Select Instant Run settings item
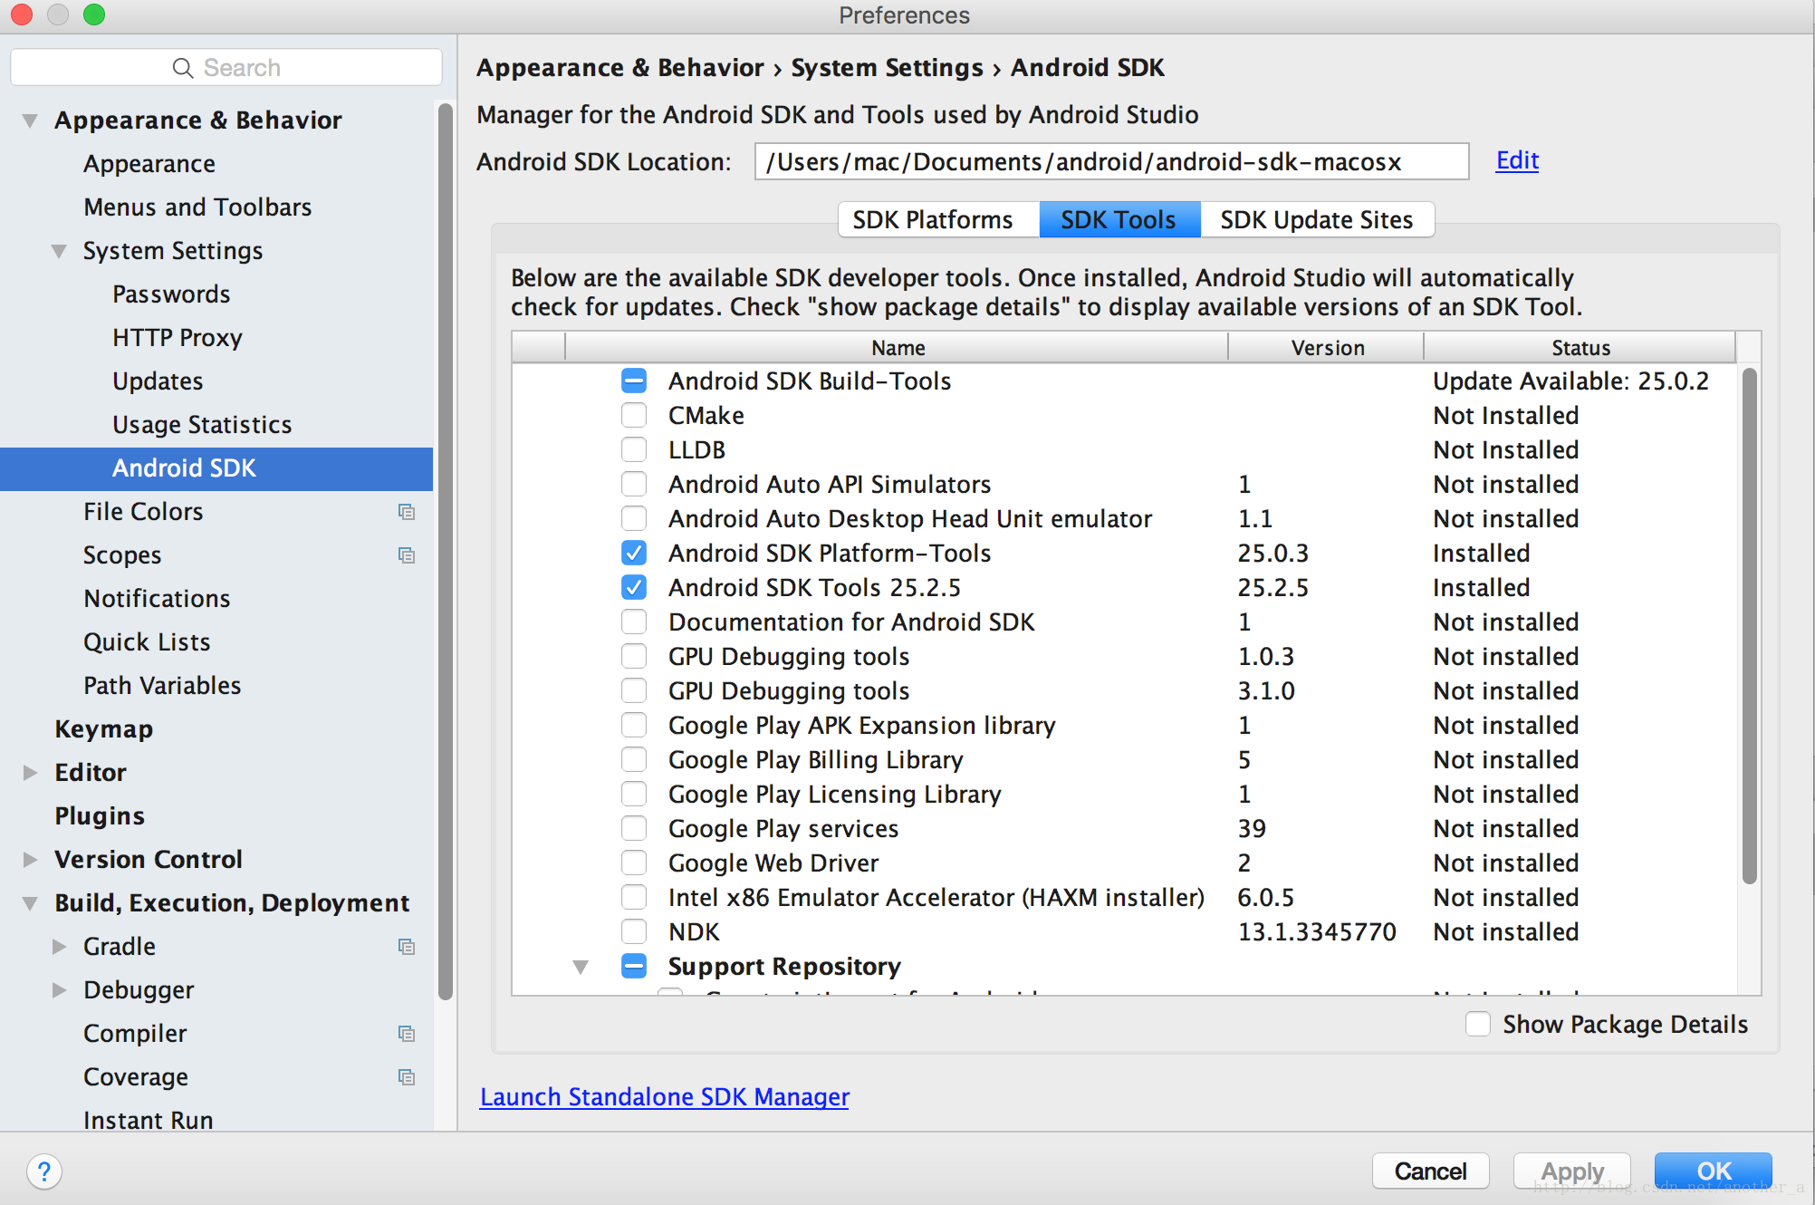Screen dimensions: 1815x1205 [x=149, y=1121]
